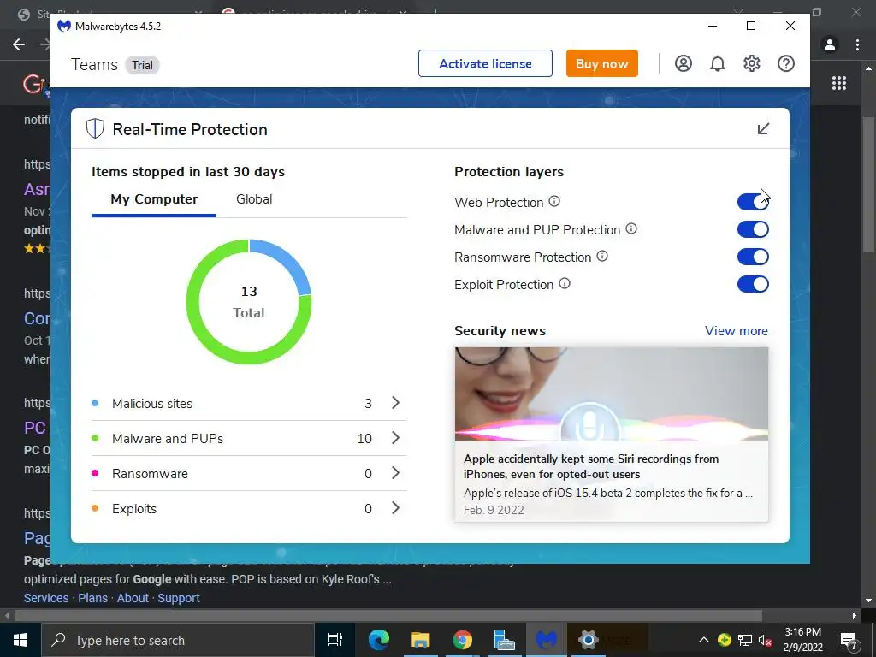Switch to Chrome taskbar icon
Image resolution: width=876 pixels, height=657 pixels.
coord(462,640)
